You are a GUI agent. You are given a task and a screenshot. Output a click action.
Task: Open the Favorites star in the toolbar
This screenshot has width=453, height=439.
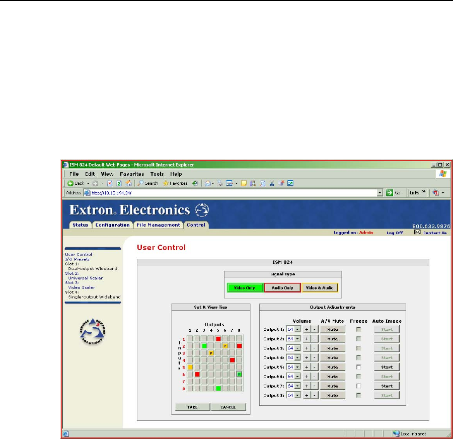(x=165, y=183)
